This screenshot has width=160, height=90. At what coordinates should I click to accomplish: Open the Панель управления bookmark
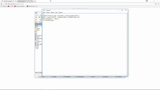tap(19, 6)
